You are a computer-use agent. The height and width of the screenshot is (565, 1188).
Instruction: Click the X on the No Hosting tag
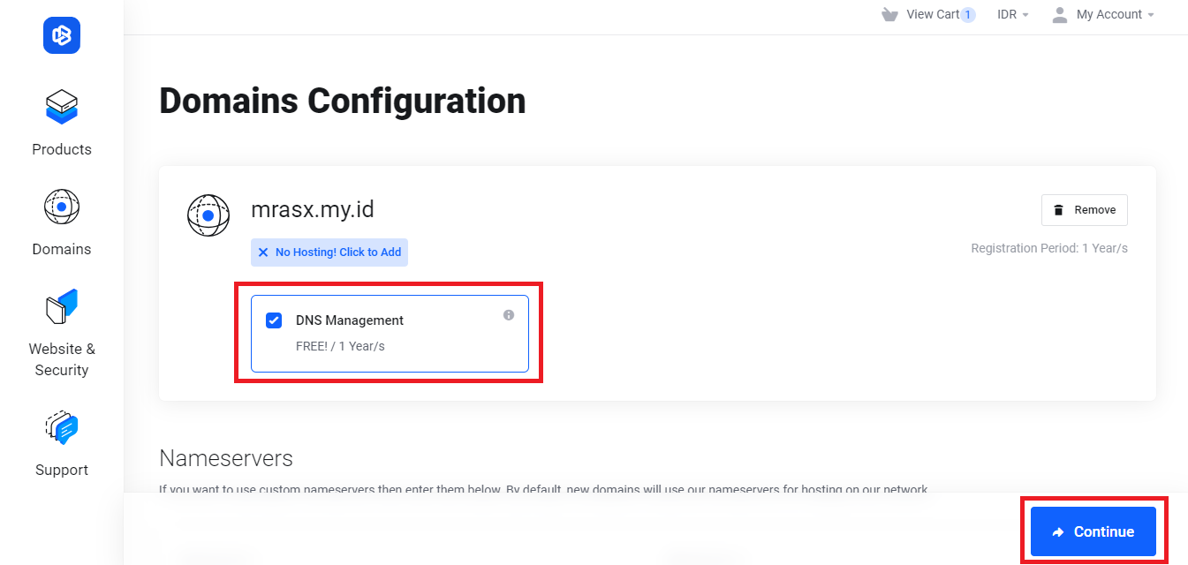tap(263, 252)
